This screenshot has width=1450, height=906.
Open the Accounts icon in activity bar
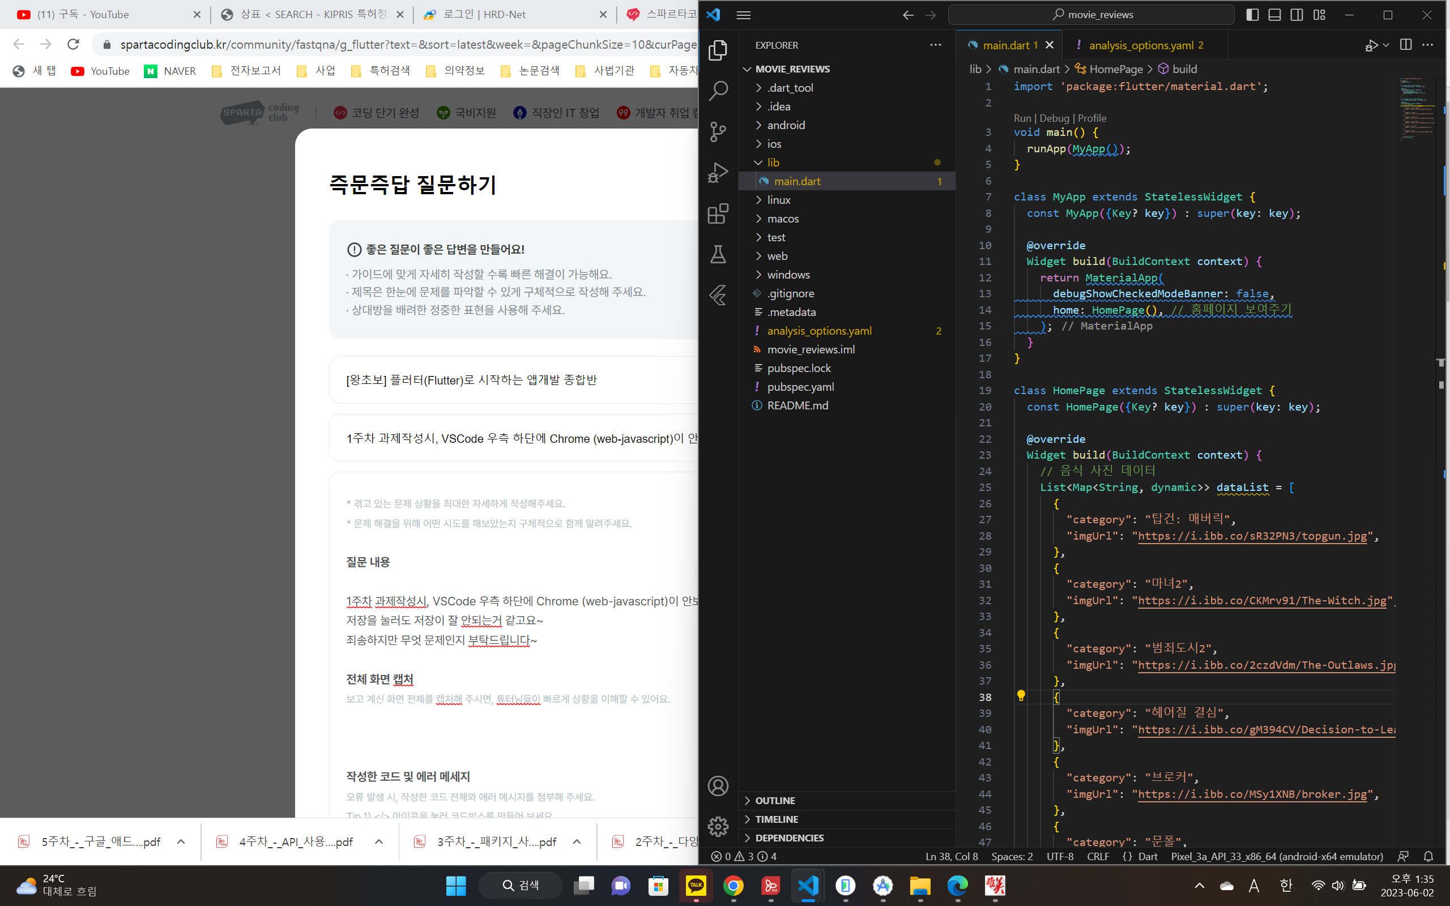718,785
